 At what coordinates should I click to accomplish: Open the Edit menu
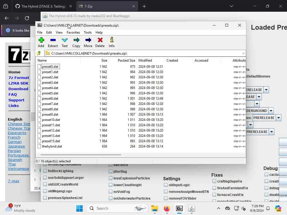49,32
